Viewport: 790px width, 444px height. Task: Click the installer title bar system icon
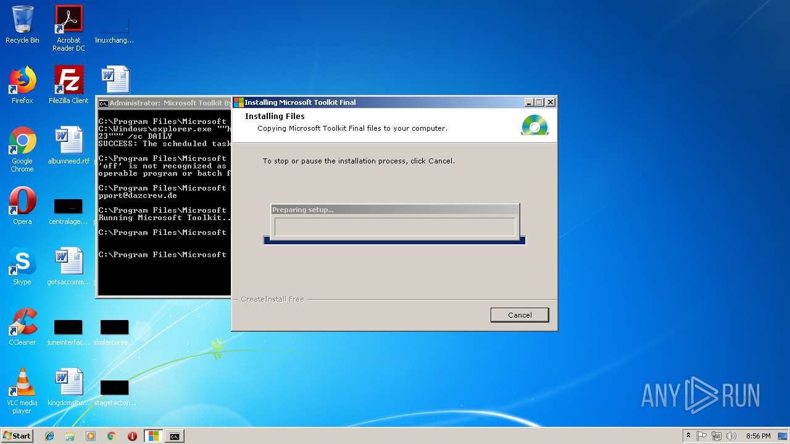pyautogui.click(x=239, y=102)
